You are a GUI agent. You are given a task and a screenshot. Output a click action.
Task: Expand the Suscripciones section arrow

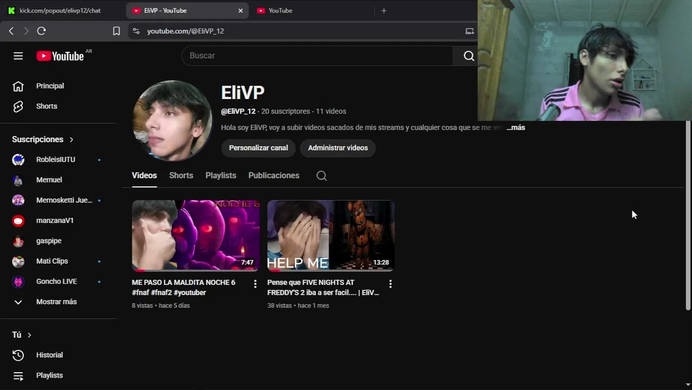[71, 140]
